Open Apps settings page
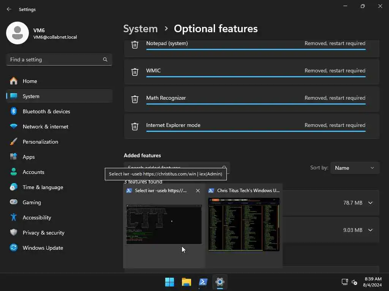Image resolution: width=389 pixels, height=291 pixels. [59, 157]
